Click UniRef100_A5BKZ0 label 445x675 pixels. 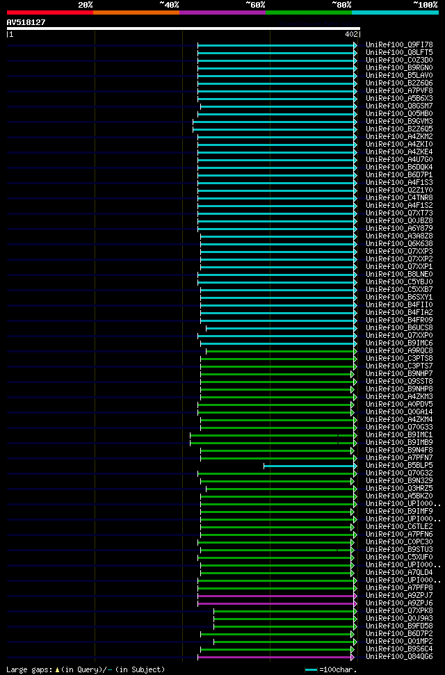(x=399, y=496)
